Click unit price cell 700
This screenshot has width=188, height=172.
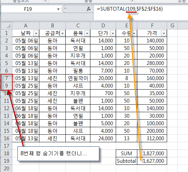click(x=103, y=93)
